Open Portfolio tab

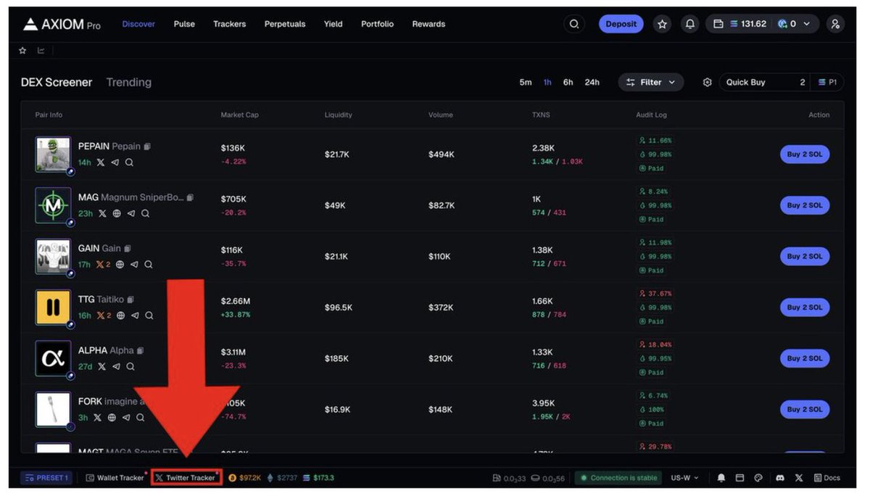[x=377, y=24]
